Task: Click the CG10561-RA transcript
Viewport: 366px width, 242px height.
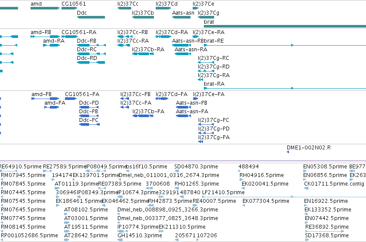Action: tap(70, 37)
